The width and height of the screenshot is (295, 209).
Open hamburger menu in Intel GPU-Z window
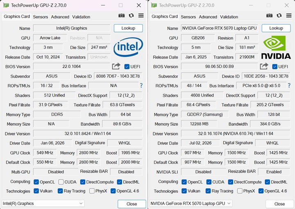coord(141,16)
